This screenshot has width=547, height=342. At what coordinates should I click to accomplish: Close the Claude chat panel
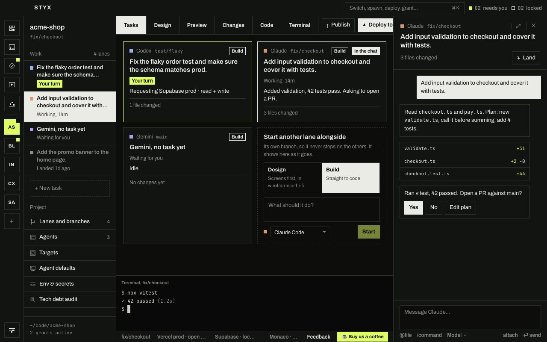[533, 26]
